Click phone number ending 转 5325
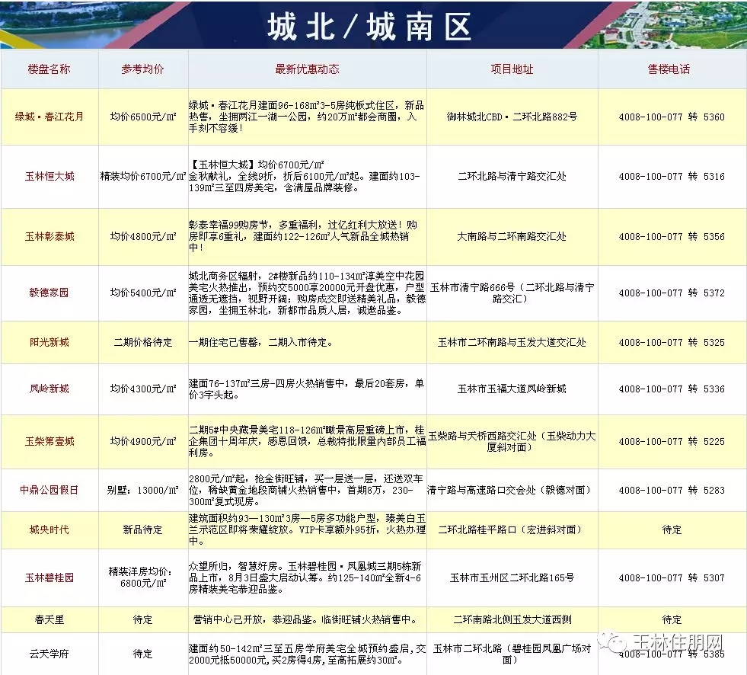The width and height of the screenshot is (747, 675). coord(672,342)
